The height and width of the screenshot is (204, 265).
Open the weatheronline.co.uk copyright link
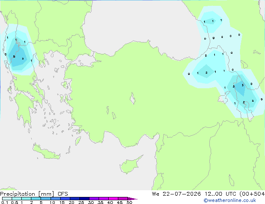click(230, 200)
